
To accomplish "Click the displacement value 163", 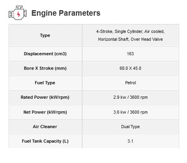I will point(130,54).
